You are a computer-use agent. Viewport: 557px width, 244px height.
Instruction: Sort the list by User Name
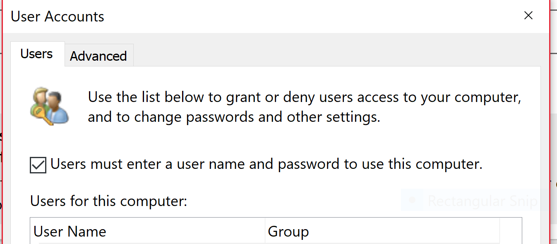[x=70, y=231]
